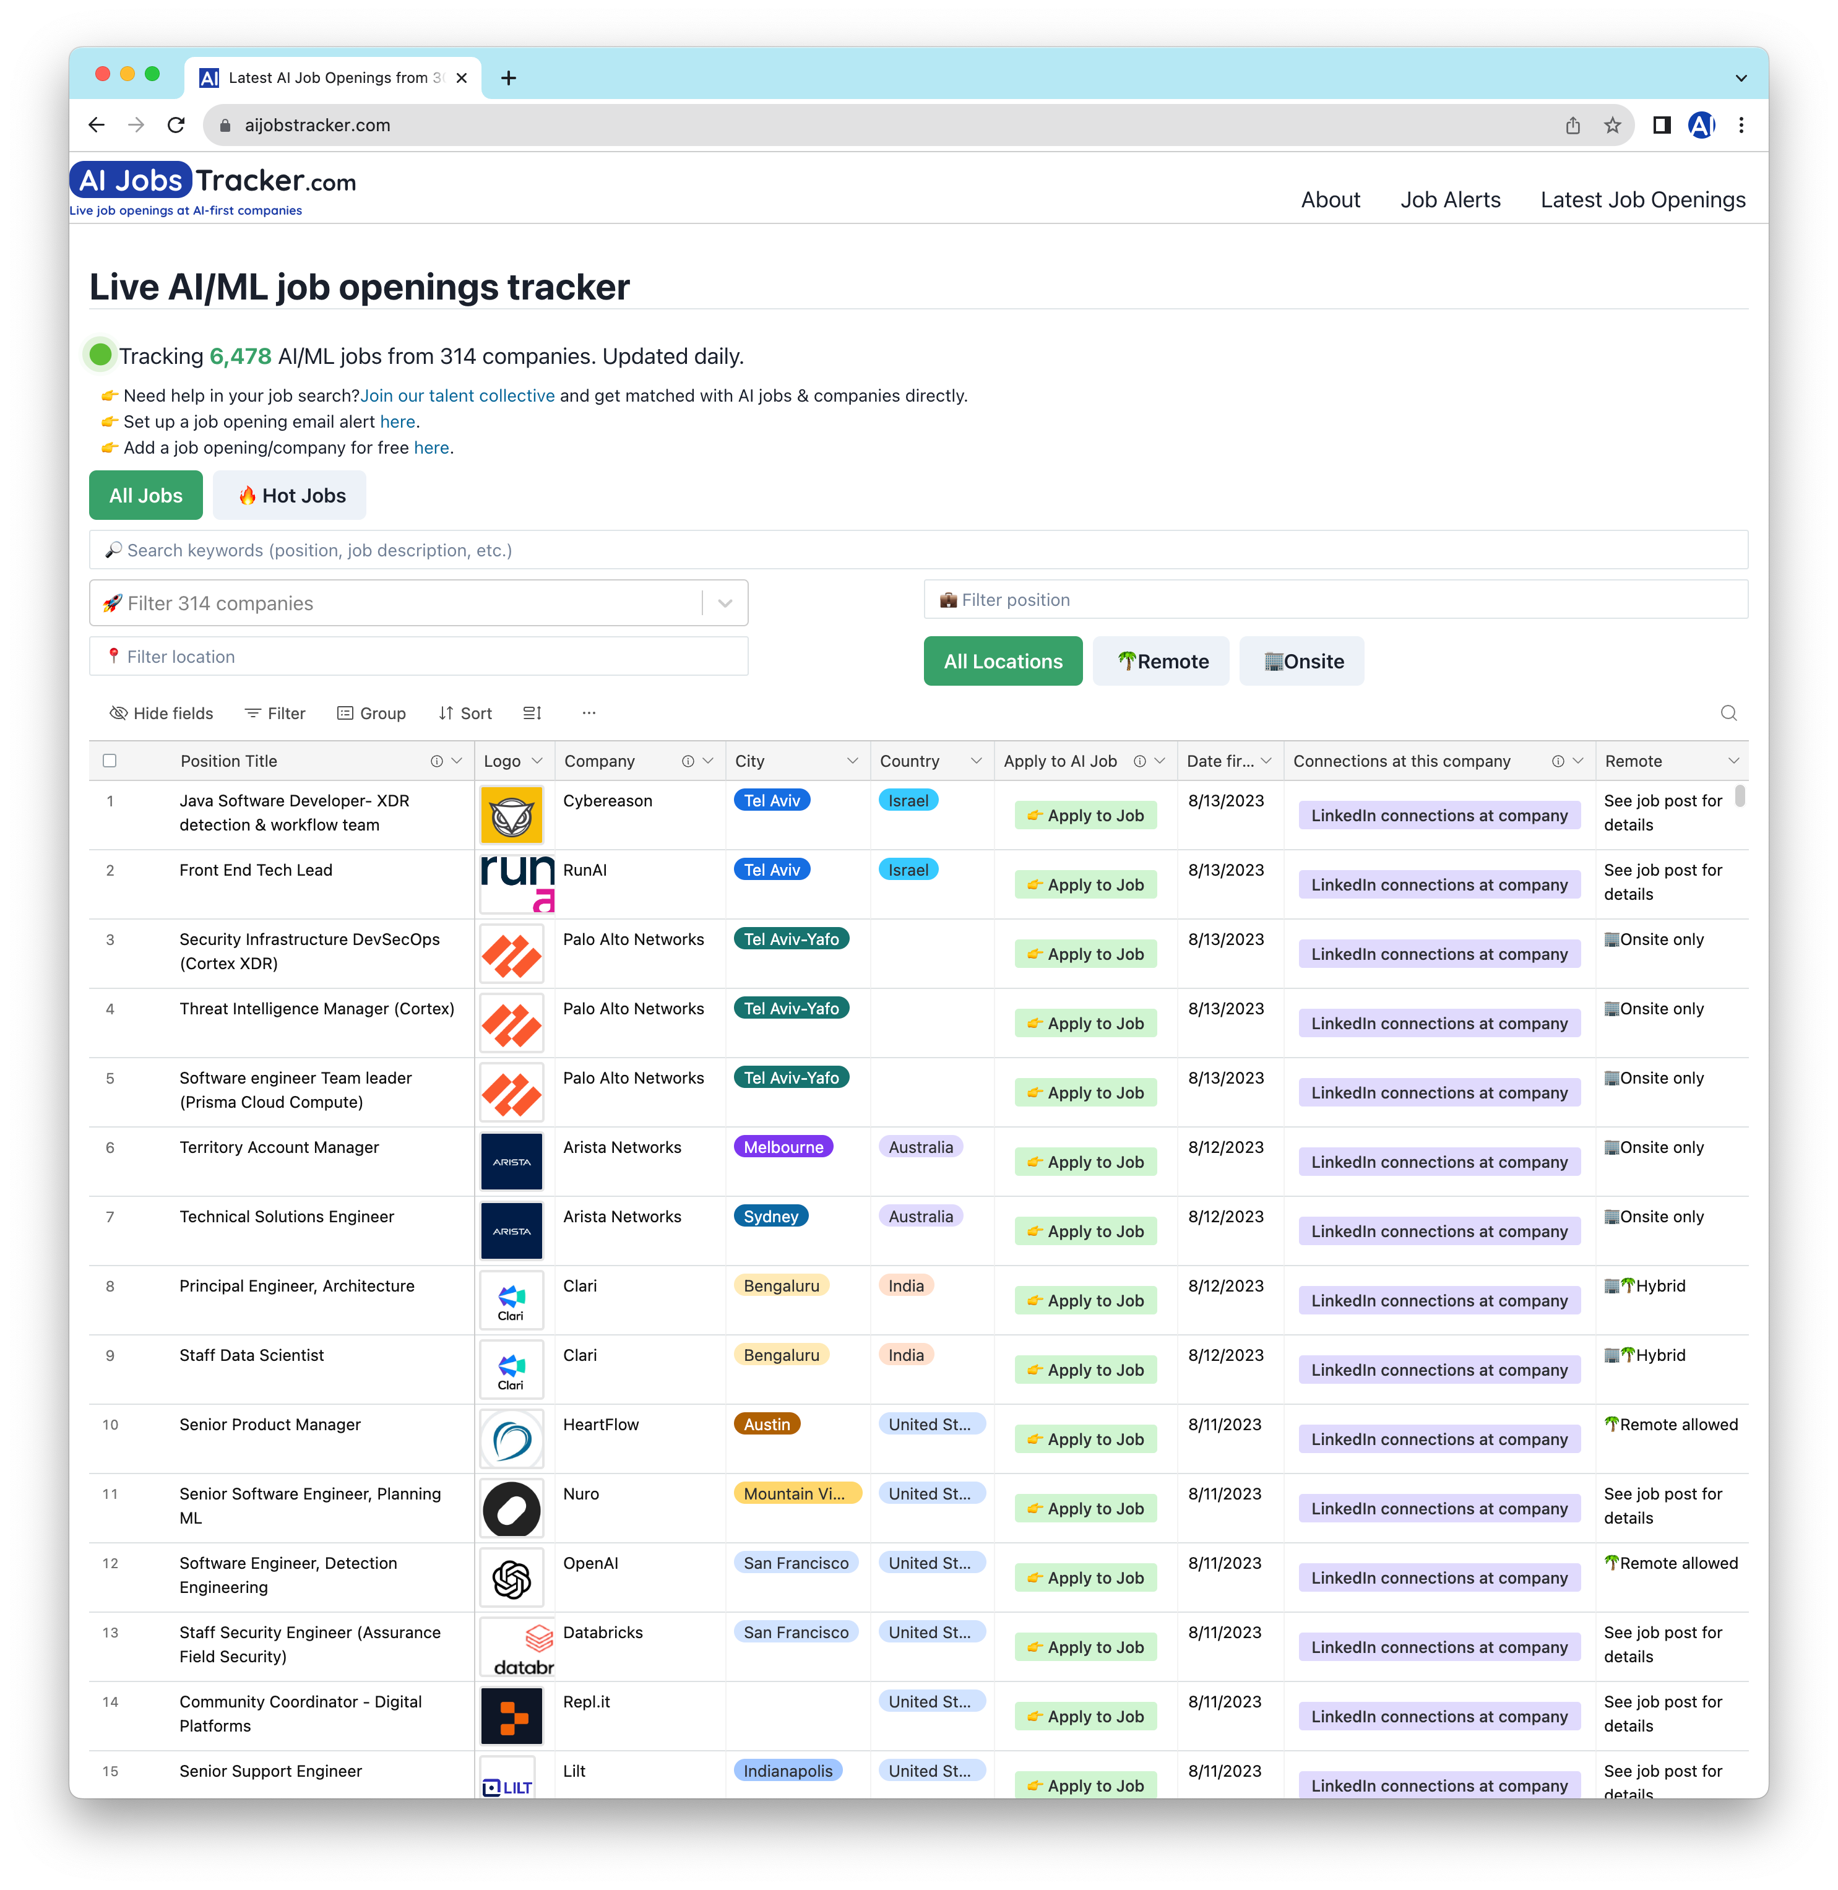Open the Filter 314 companies dropdown

tap(418, 603)
